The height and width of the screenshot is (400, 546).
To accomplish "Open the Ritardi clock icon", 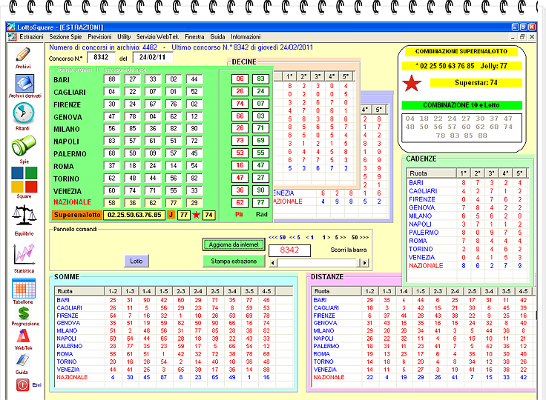I will point(23,114).
